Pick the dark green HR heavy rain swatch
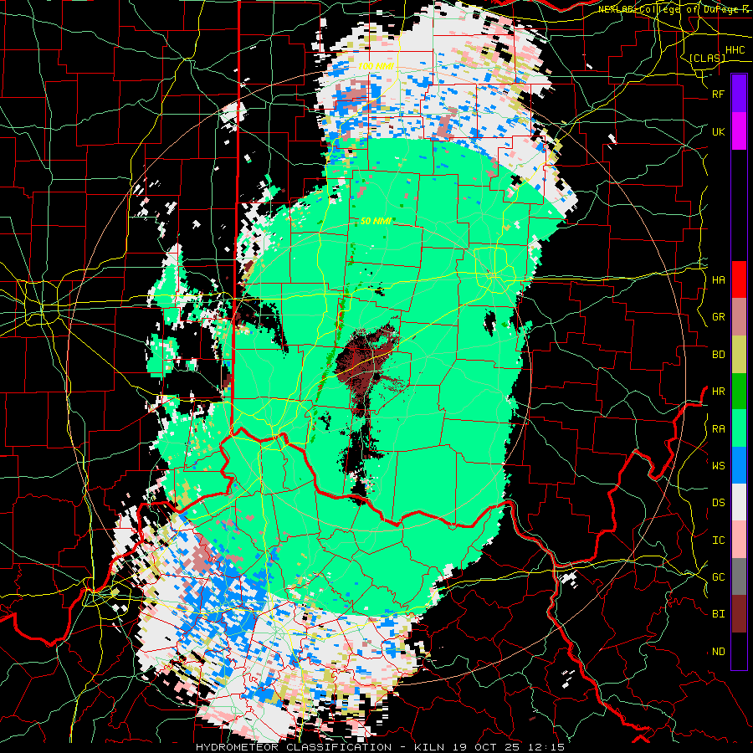753x753 pixels. click(x=739, y=392)
